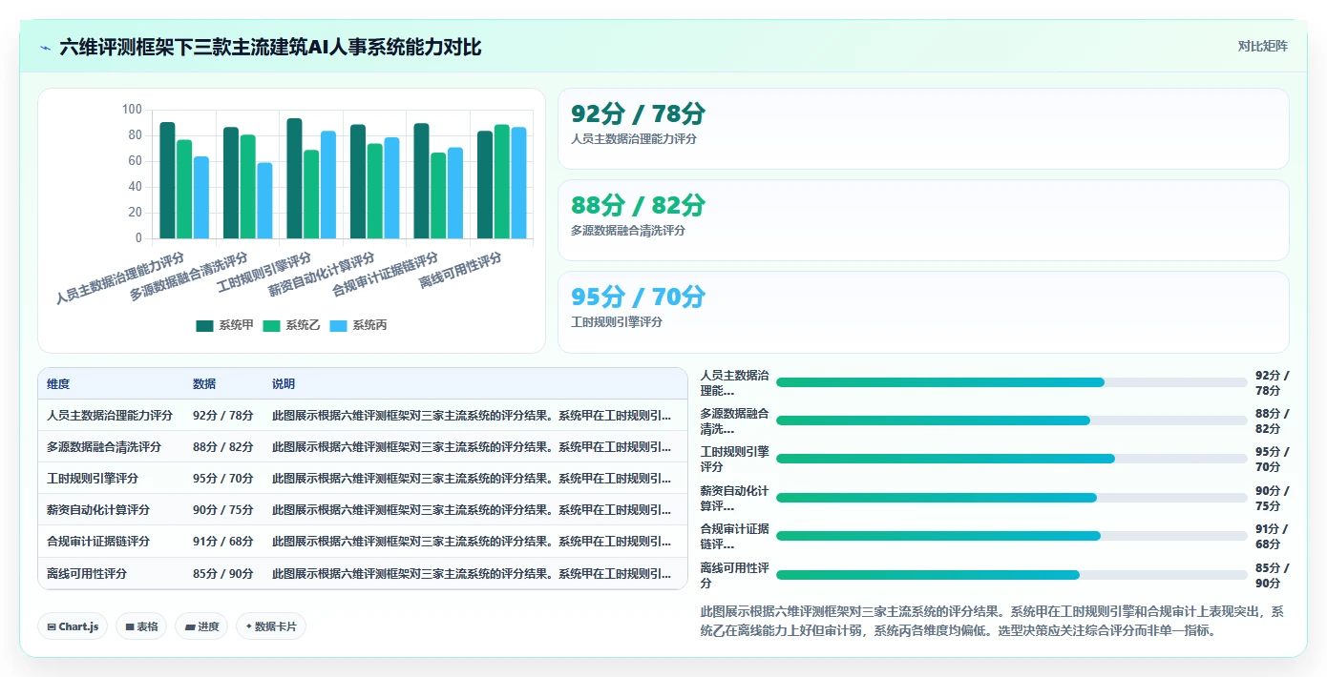Click the 系统甲 bar for 人员主数据治理能力评分

(167, 180)
